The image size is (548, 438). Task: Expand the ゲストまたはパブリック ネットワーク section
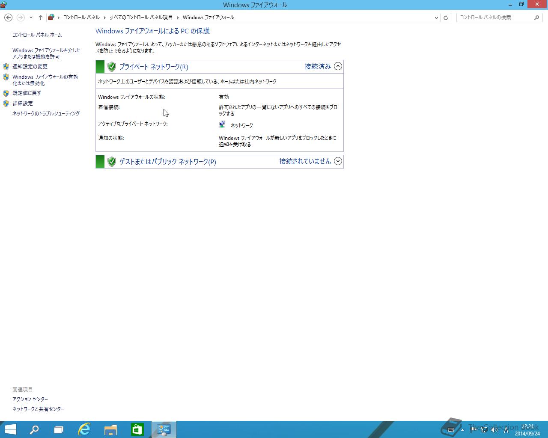point(338,161)
